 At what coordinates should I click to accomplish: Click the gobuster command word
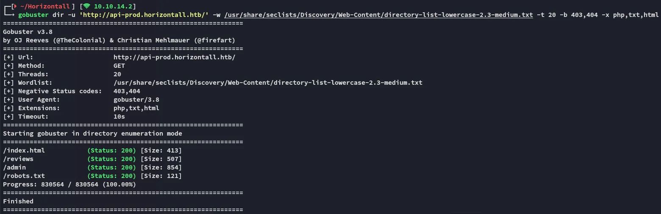tap(33, 15)
